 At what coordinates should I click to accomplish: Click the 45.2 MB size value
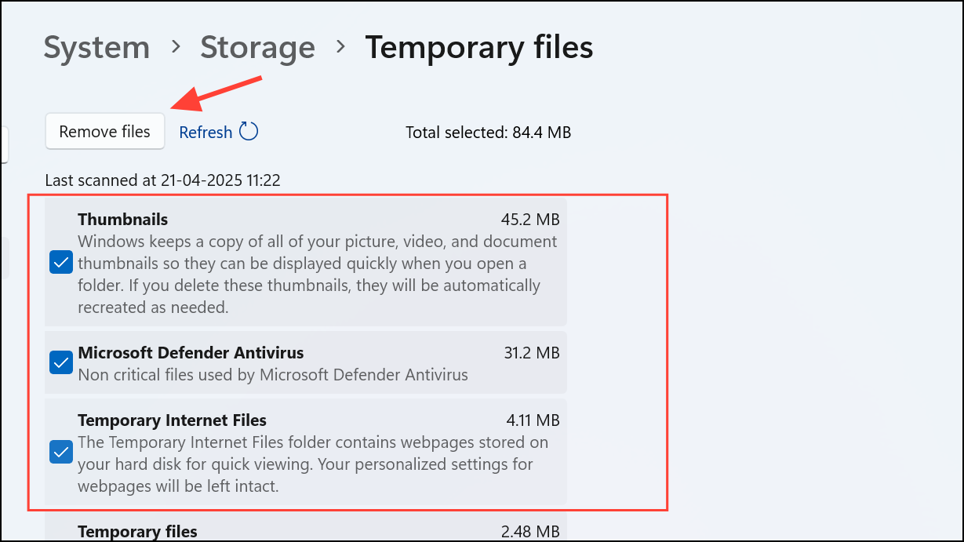pos(530,219)
